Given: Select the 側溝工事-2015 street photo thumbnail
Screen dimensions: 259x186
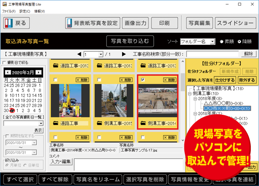Looking at the screenshot, I should click(114, 101).
